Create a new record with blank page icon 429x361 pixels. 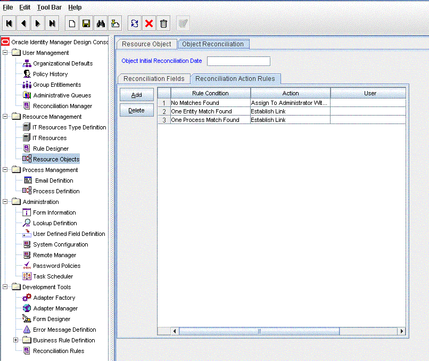(72, 23)
